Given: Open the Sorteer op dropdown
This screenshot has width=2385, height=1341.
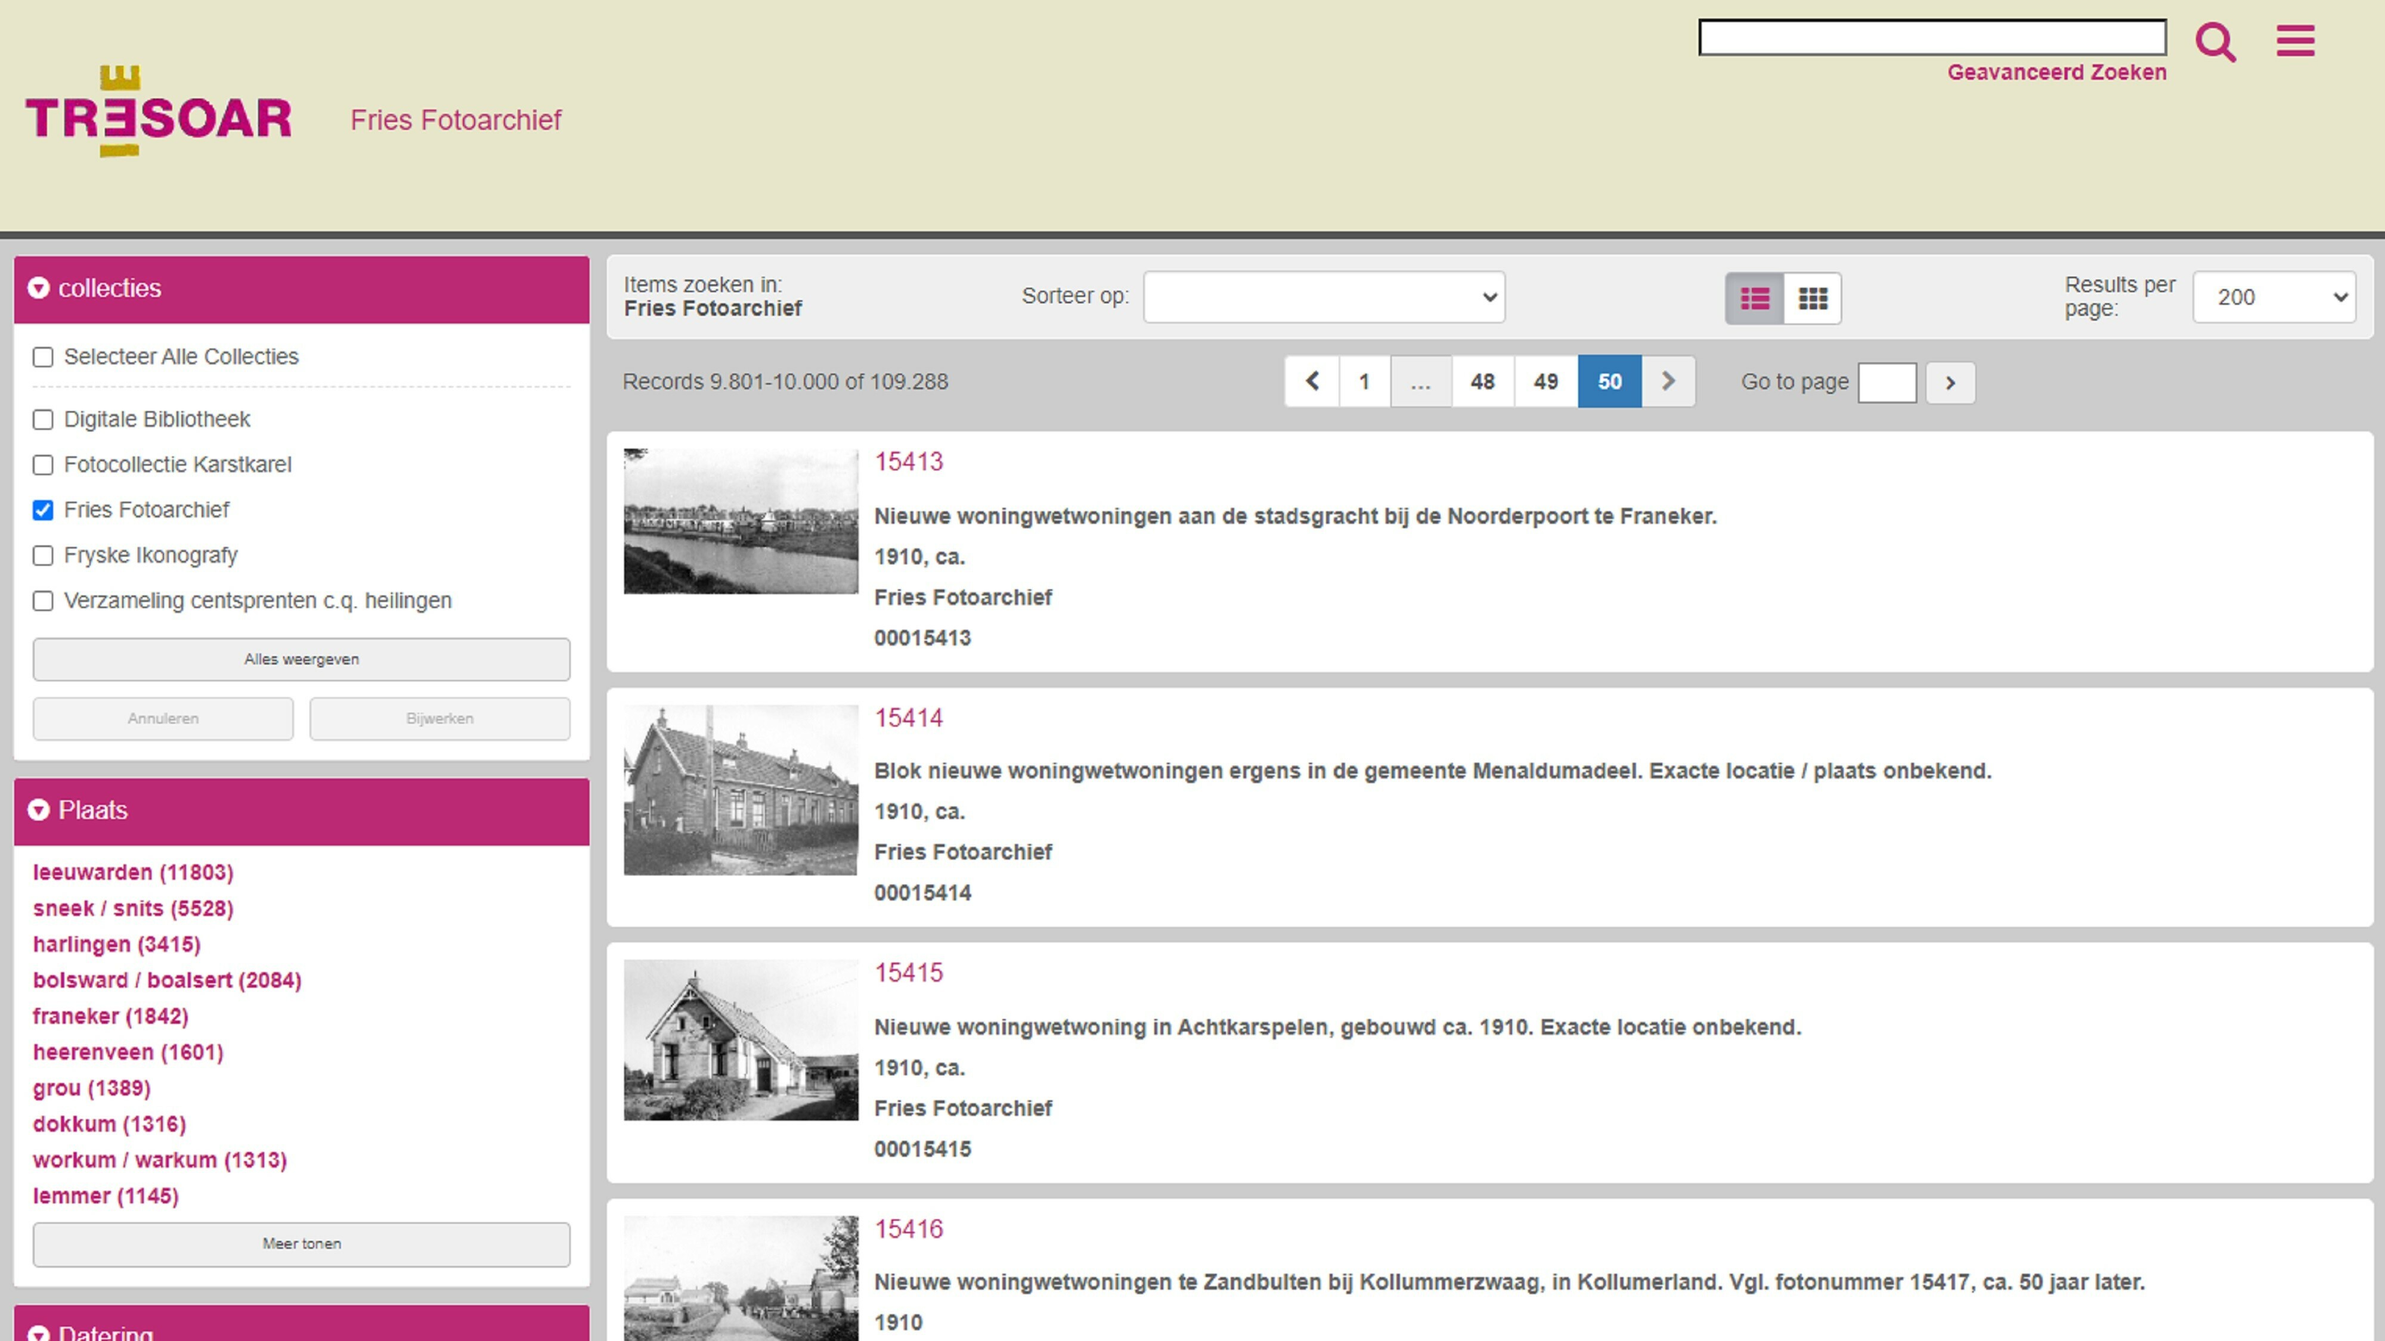Looking at the screenshot, I should coord(1323,297).
